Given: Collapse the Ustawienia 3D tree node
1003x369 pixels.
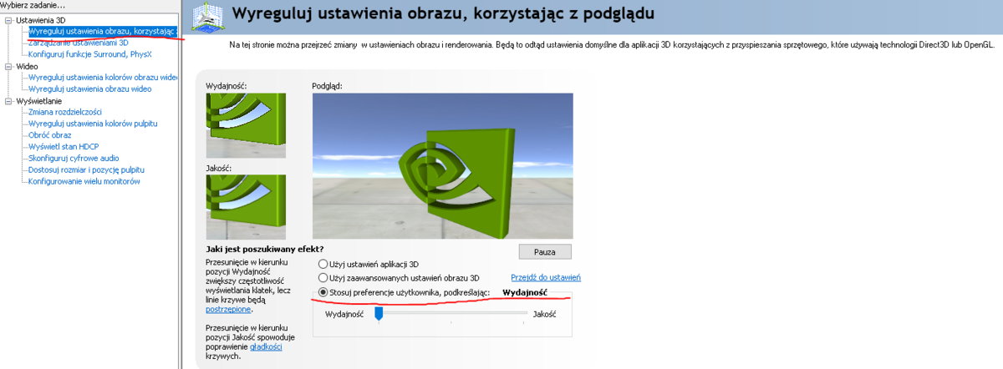Looking at the screenshot, I should click(x=8, y=19).
